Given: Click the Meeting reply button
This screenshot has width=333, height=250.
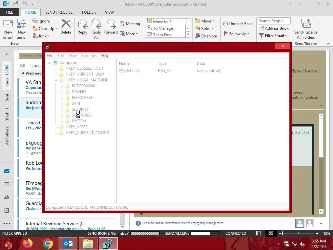Looking at the screenshot, I should click(130, 23).
